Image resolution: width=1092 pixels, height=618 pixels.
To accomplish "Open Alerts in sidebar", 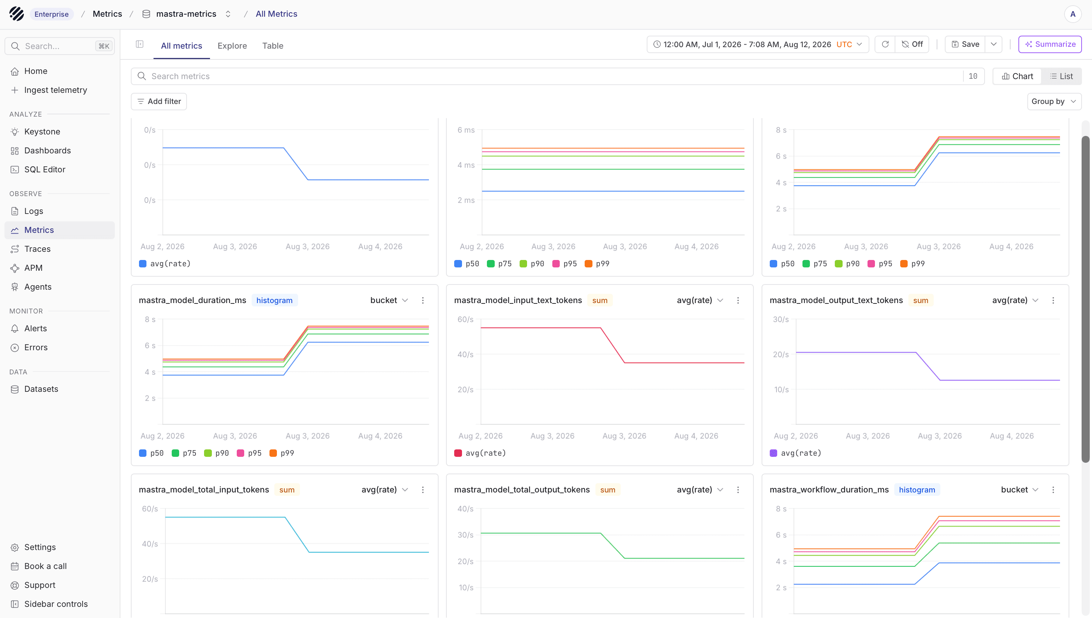I will coord(60,329).
